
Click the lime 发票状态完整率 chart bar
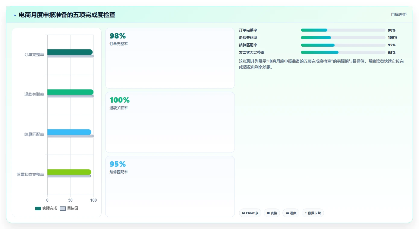69,172
